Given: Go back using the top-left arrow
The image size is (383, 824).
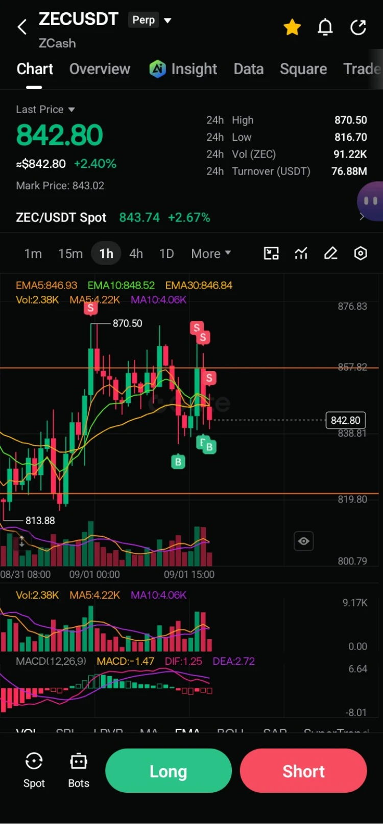Looking at the screenshot, I should (22, 27).
